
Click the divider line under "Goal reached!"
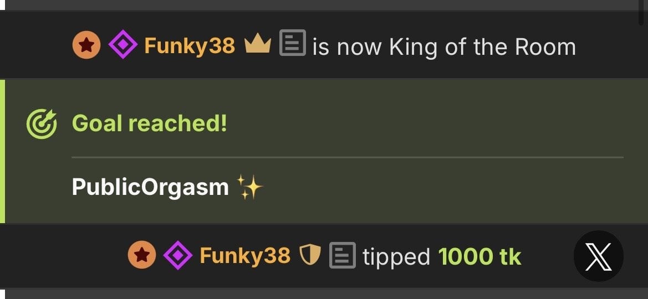pos(347,157)
